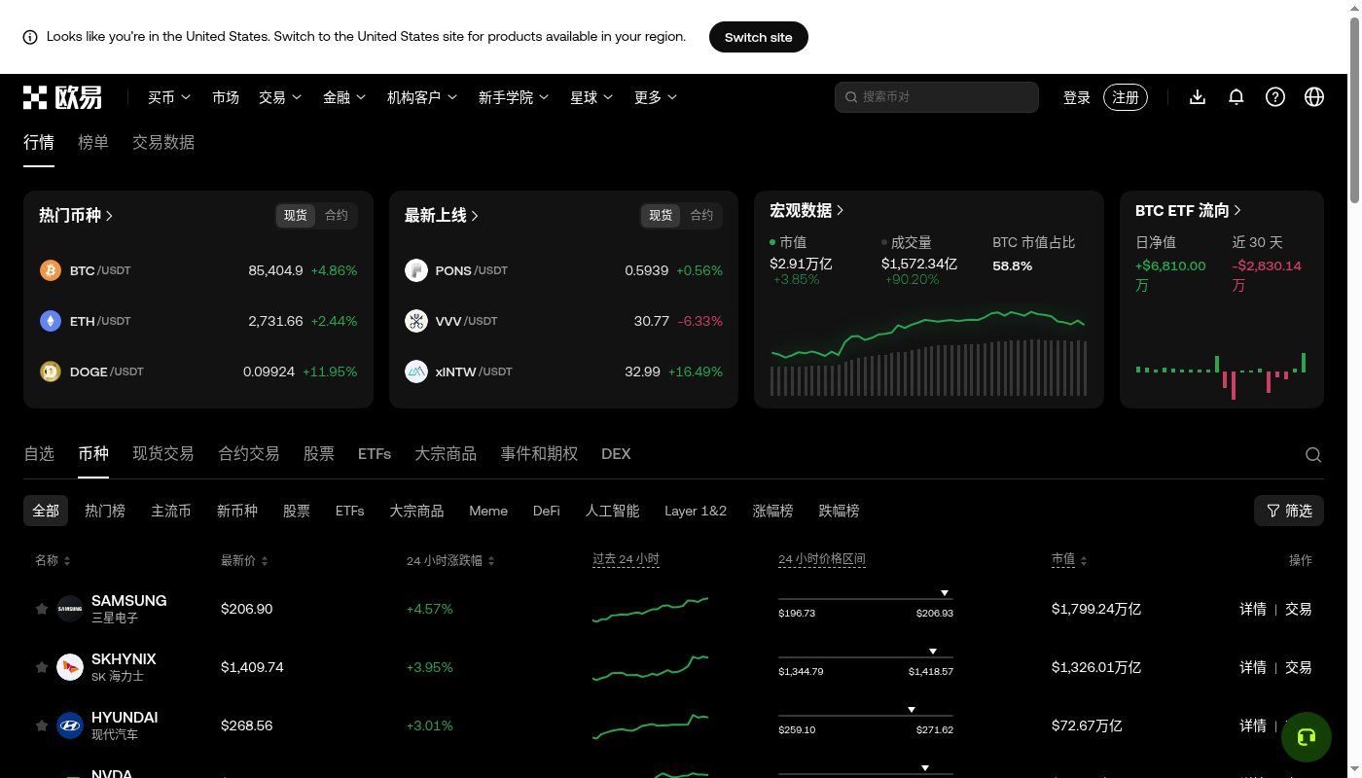Click the VVV token icon

coord(416,321)
